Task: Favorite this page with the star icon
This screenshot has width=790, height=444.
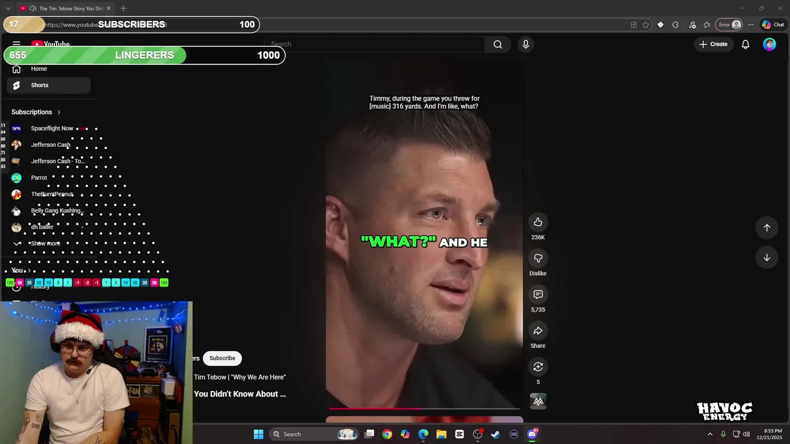Action: tap(646, 25)
